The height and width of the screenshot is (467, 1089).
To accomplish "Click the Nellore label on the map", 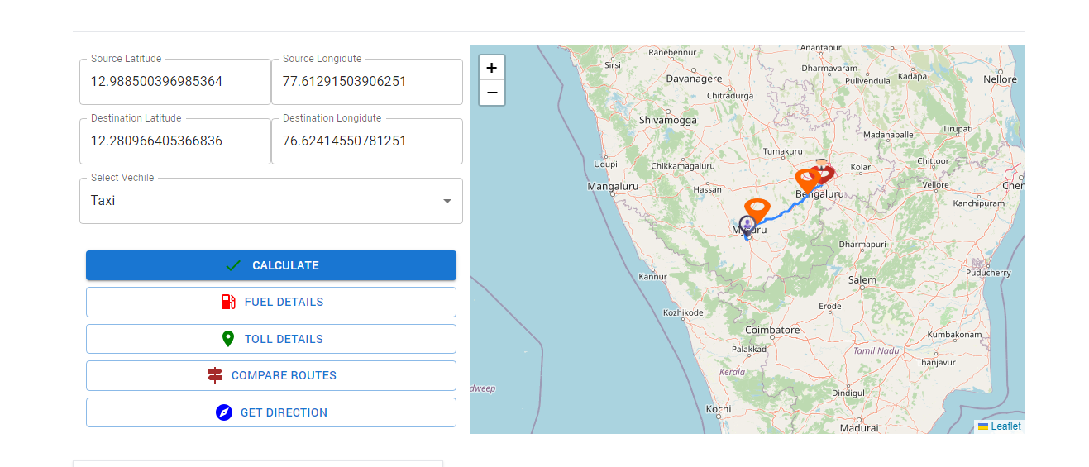I will [1001, 80].
